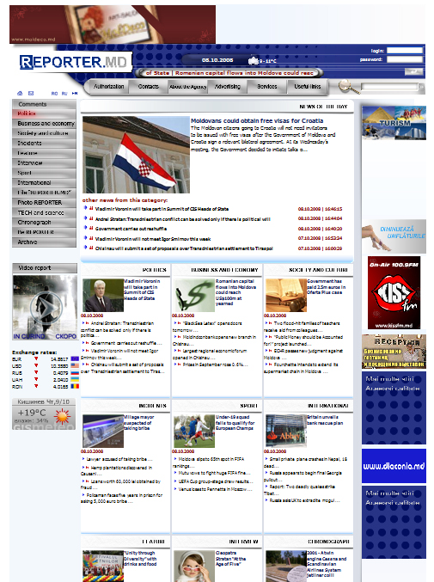
Task: Switch site language to RU
Action: 64,94
